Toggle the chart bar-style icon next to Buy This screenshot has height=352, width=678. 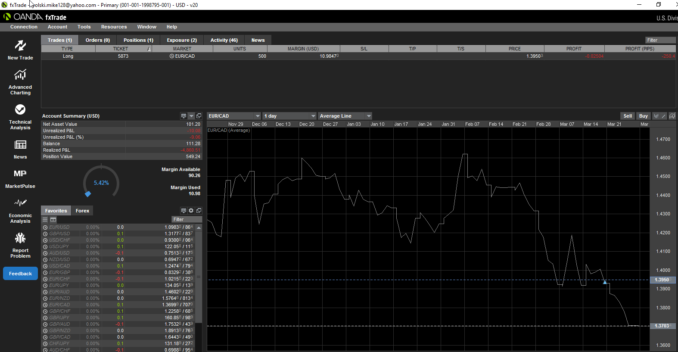coord(656,116)
